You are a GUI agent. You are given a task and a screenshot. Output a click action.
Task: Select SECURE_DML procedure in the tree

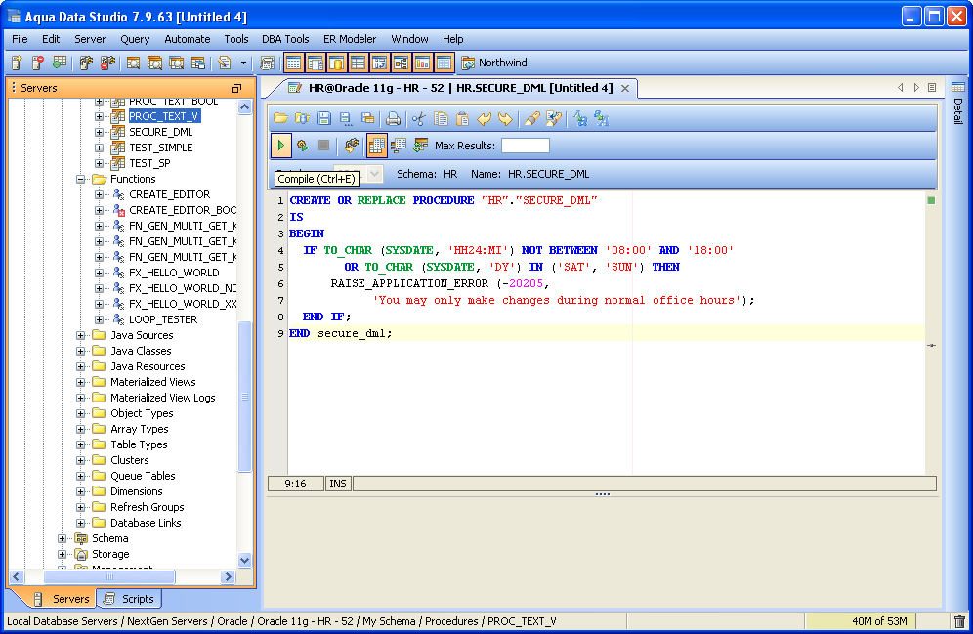click(160, 132)
